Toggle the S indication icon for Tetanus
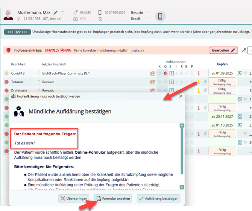 (x=170, y=82)
